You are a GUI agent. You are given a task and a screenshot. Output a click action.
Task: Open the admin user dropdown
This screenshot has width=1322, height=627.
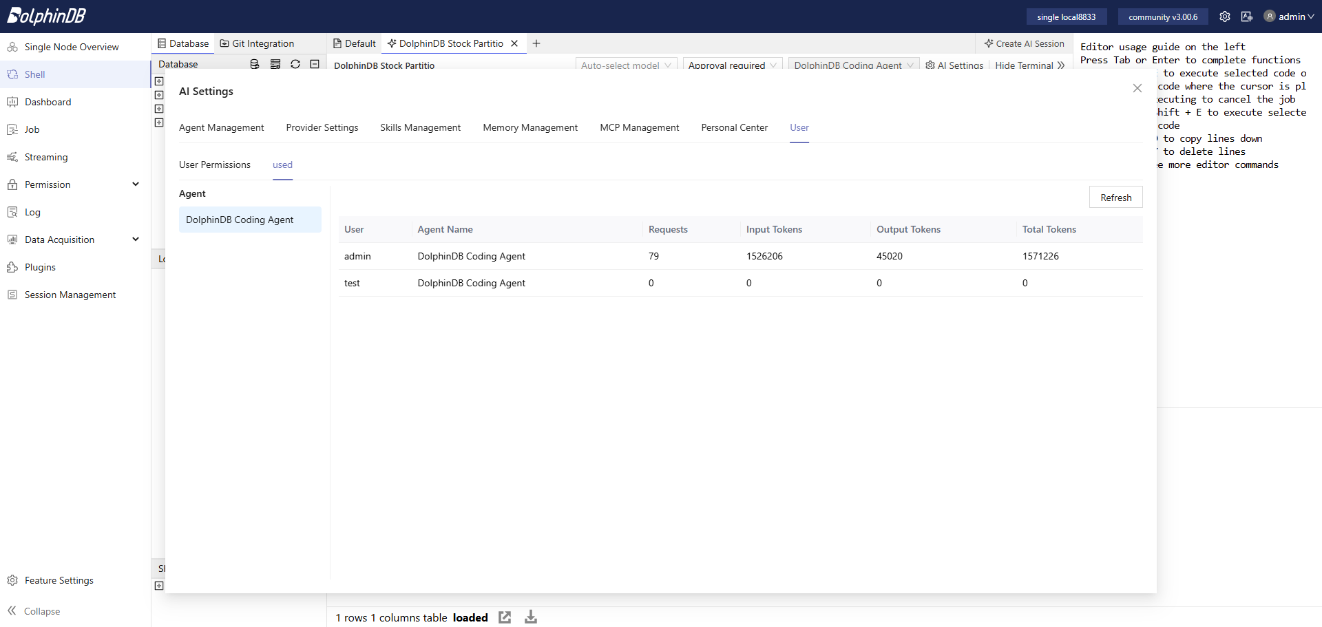coord(1289,17)
